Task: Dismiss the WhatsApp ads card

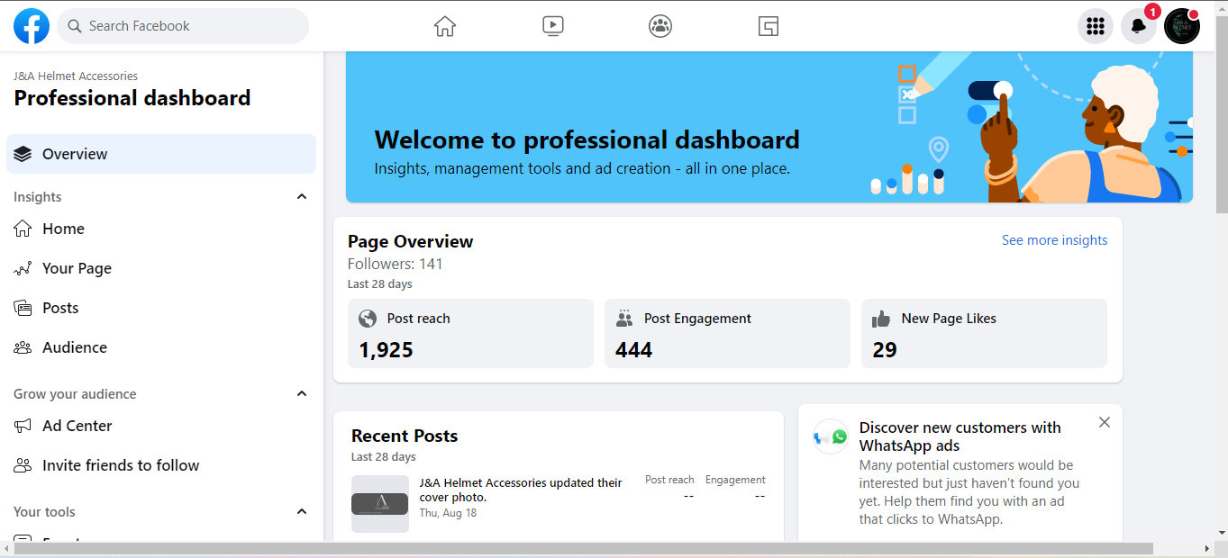Action: [x=1105, y=422]
